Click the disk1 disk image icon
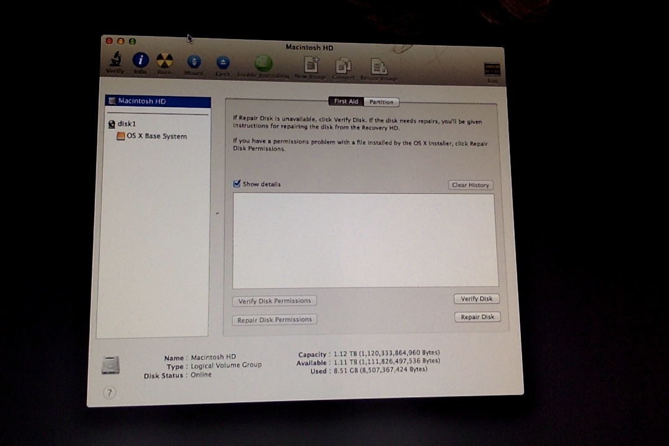Screen dimensions: 669x446 111,124
